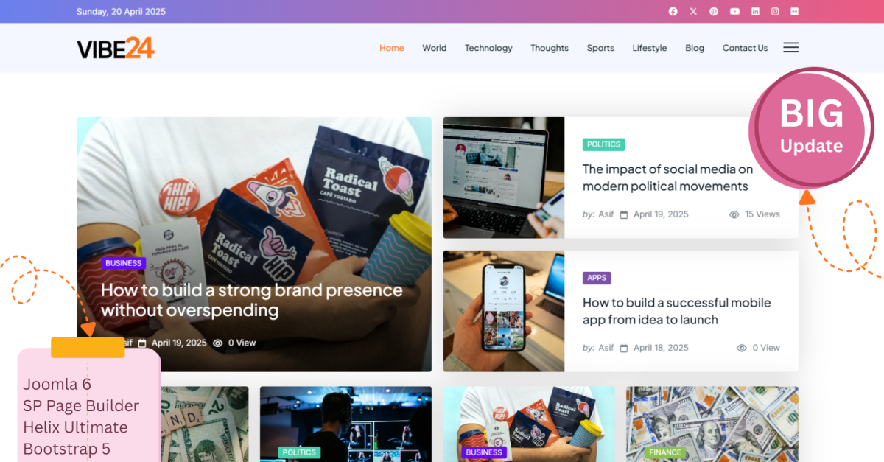This screenshot has width=884, height=462.
Task: Select the Home menu item
Action: point(392,48)
